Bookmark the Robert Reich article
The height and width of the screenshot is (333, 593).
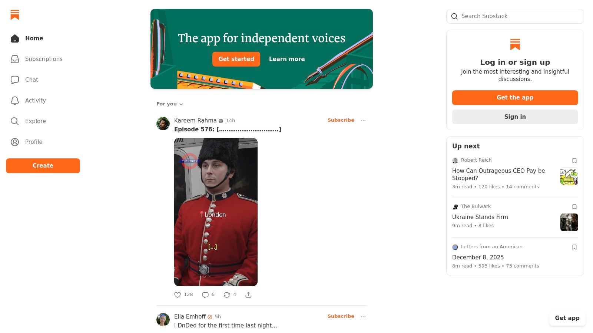pos(574,161)
